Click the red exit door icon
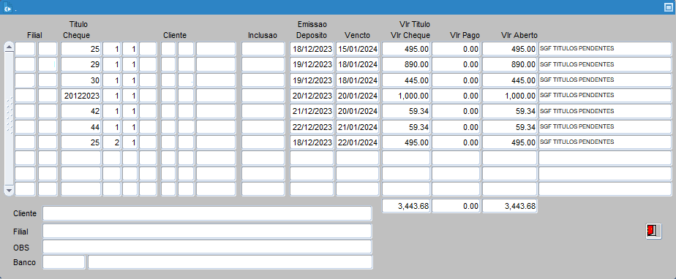This screenshot has height=279, width=676. tap(653, 231)
